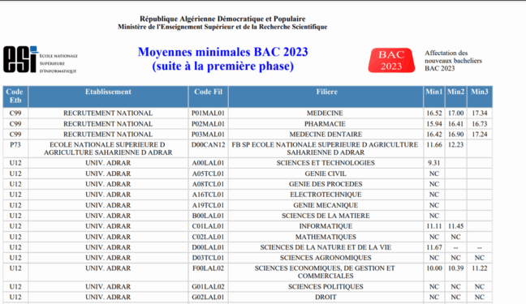This screenshot has width=526, height=304.
Task: Click the 'INFORMATIQUE' filiere cell
Action: point(326,226)
